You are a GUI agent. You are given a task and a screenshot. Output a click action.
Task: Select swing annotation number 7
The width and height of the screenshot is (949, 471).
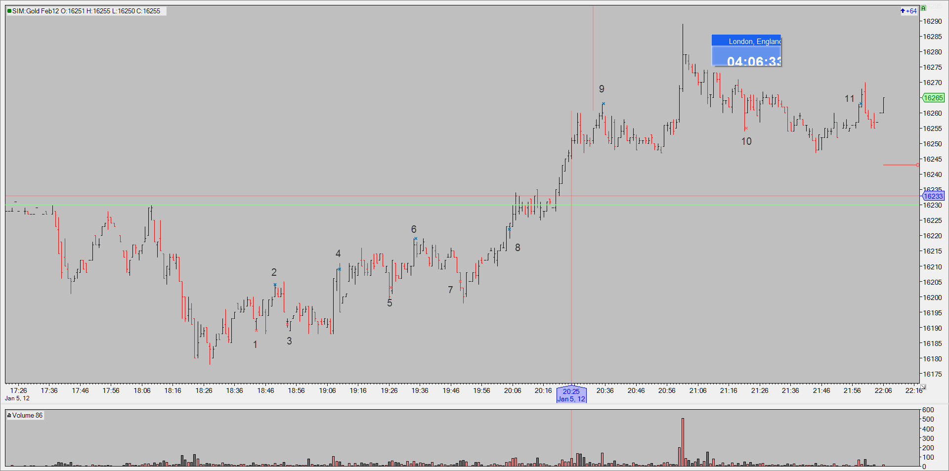click(450, 290)
